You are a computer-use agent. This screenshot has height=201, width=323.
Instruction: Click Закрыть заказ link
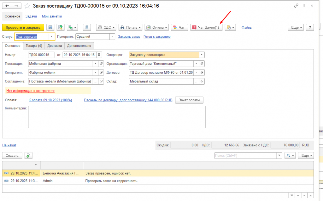[x=129, y=36]
